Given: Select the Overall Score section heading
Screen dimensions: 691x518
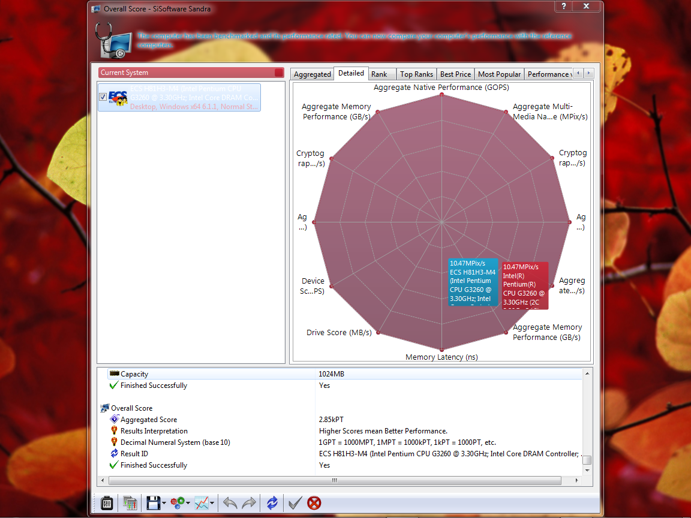Looking at the screenshot, I should click(132, 408).
